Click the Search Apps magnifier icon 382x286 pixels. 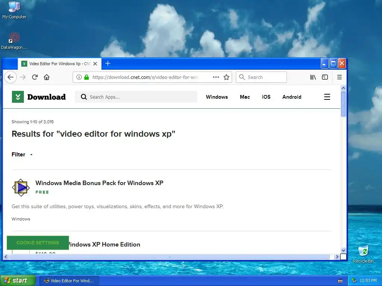pyautogui.click(x=84, y=97)
